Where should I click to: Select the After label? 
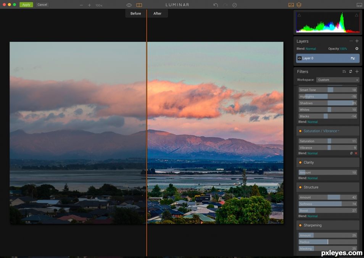pos(158,13)
